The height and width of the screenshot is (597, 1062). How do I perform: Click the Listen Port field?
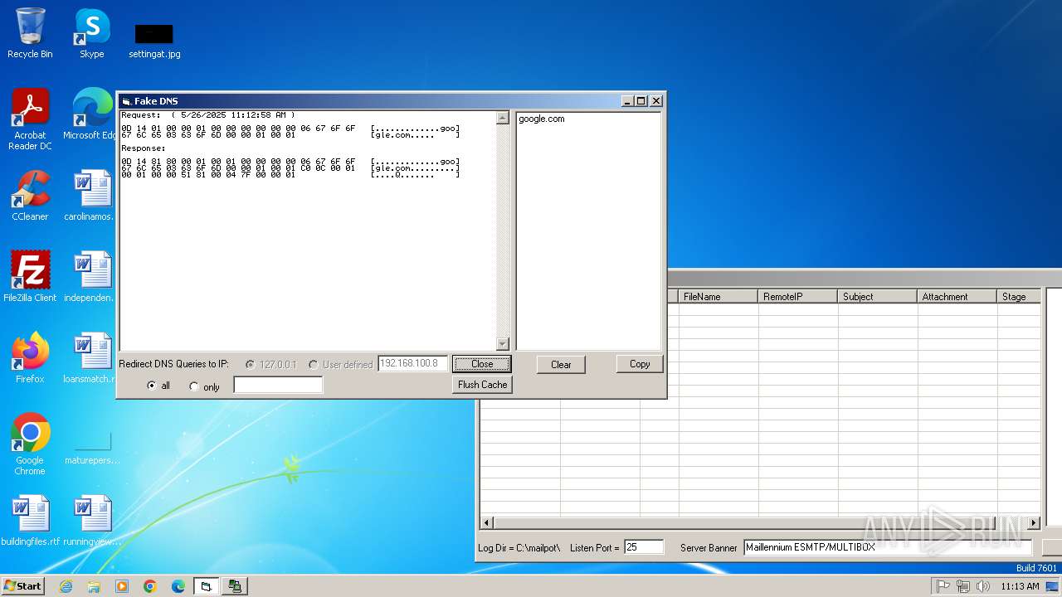click(x=644, y=547)
